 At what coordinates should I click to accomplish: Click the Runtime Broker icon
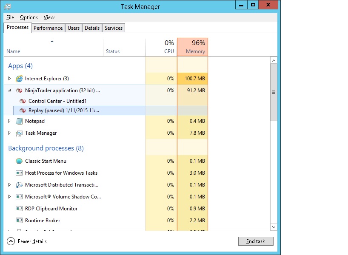click(19, 221)
